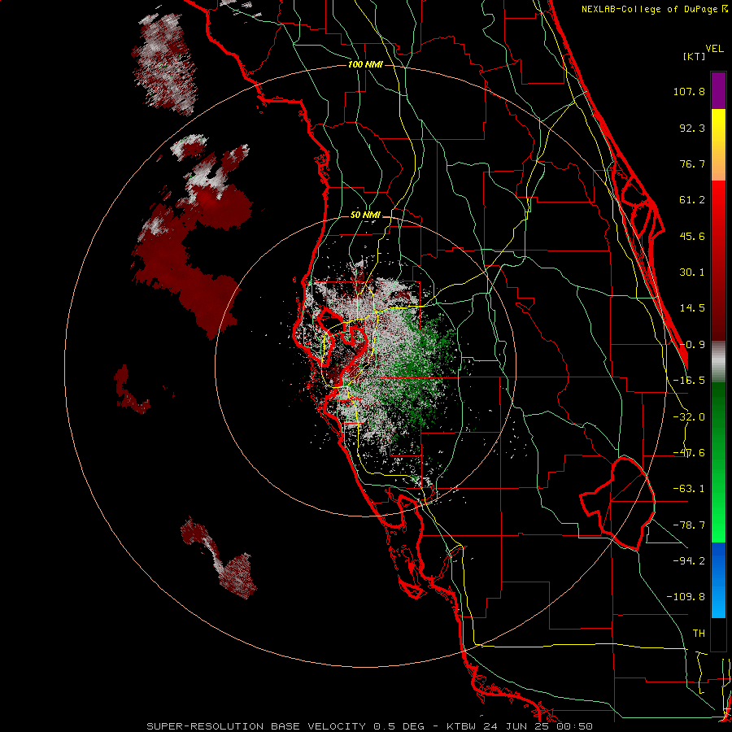Click the -0.9 velocity scale value
This screenshot has width=732, height=732.
click(x=692, y=345)
